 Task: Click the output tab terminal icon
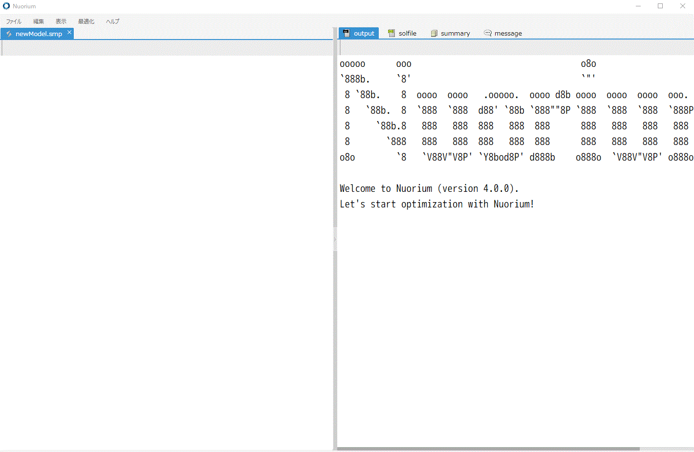coord(347,33)
